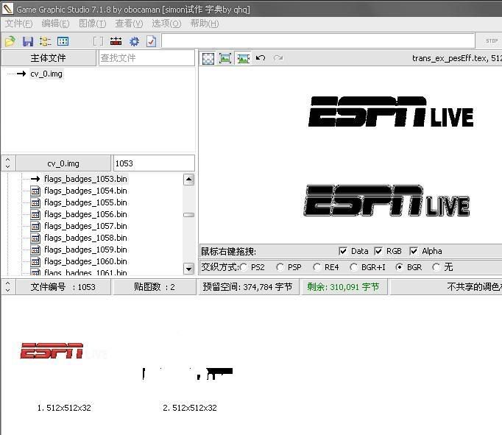Click the 主体文件 button
This screenshot has height=435, width=502.
[49, 58]
